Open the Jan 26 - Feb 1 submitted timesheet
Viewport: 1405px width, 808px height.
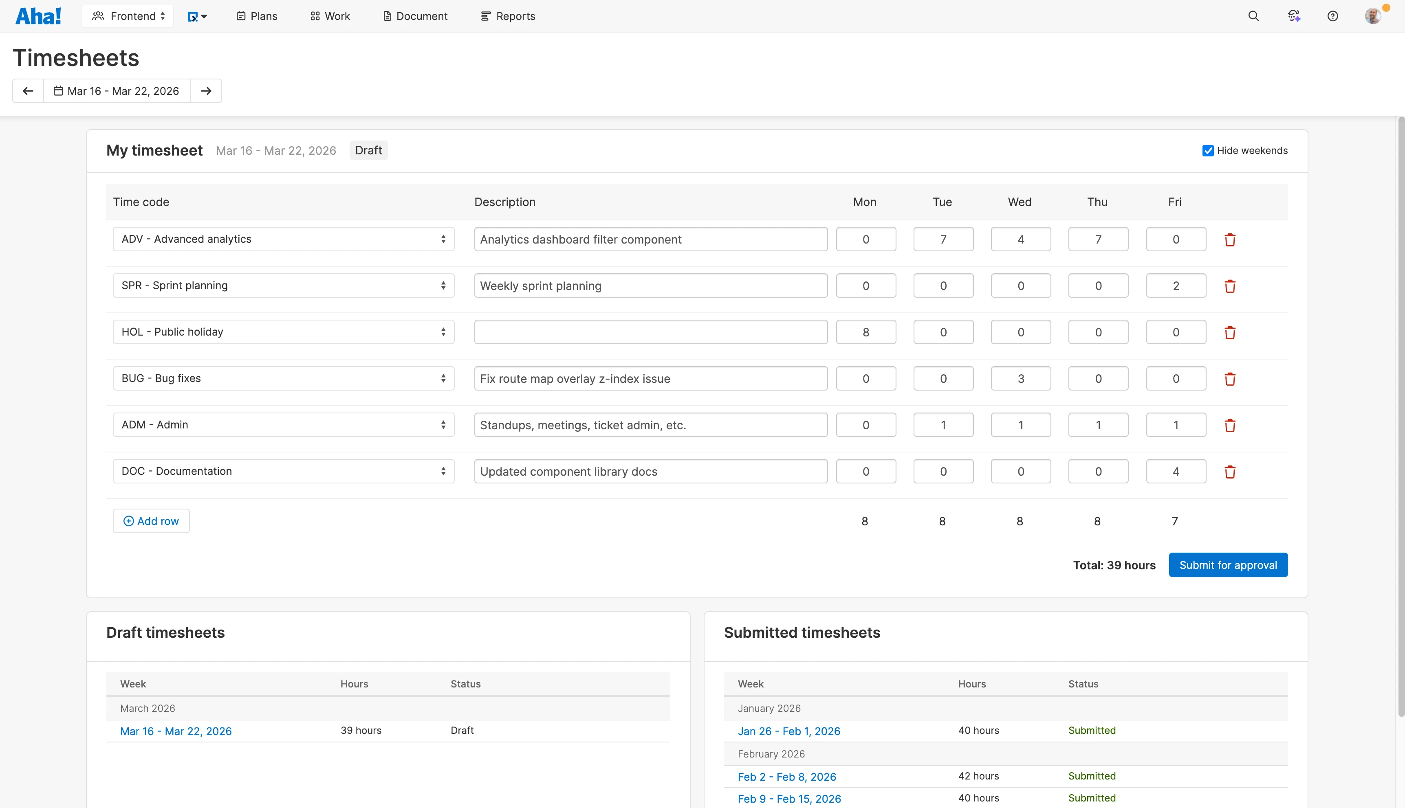pos(789,731)
